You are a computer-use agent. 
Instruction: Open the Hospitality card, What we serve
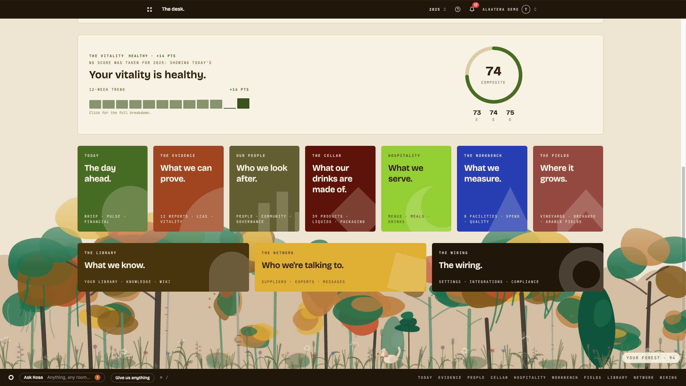(416, 189)
